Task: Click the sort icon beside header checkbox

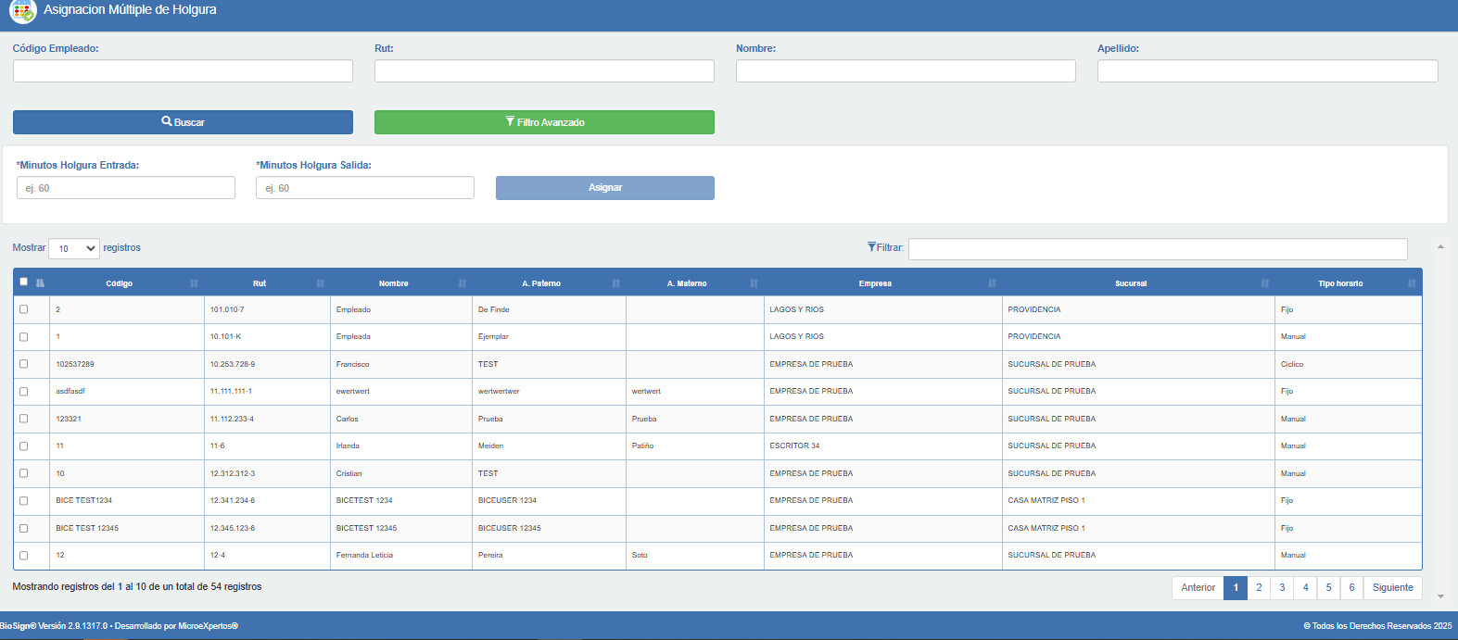Action: click(x=40, y=283)
